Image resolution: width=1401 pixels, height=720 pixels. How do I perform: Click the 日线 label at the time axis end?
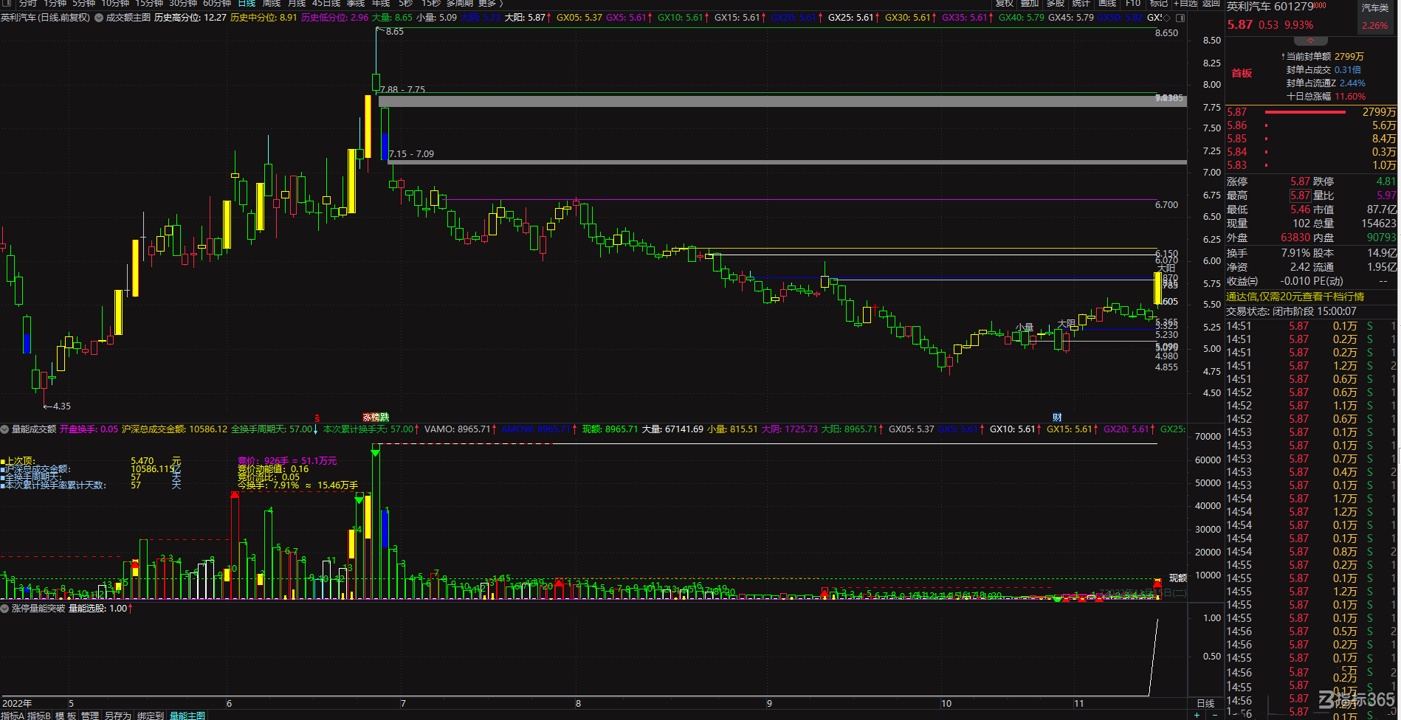[1205, 704]
